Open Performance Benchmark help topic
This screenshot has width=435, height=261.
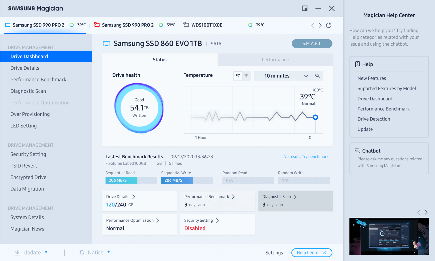pyautogui.click(x=384, y=109)
